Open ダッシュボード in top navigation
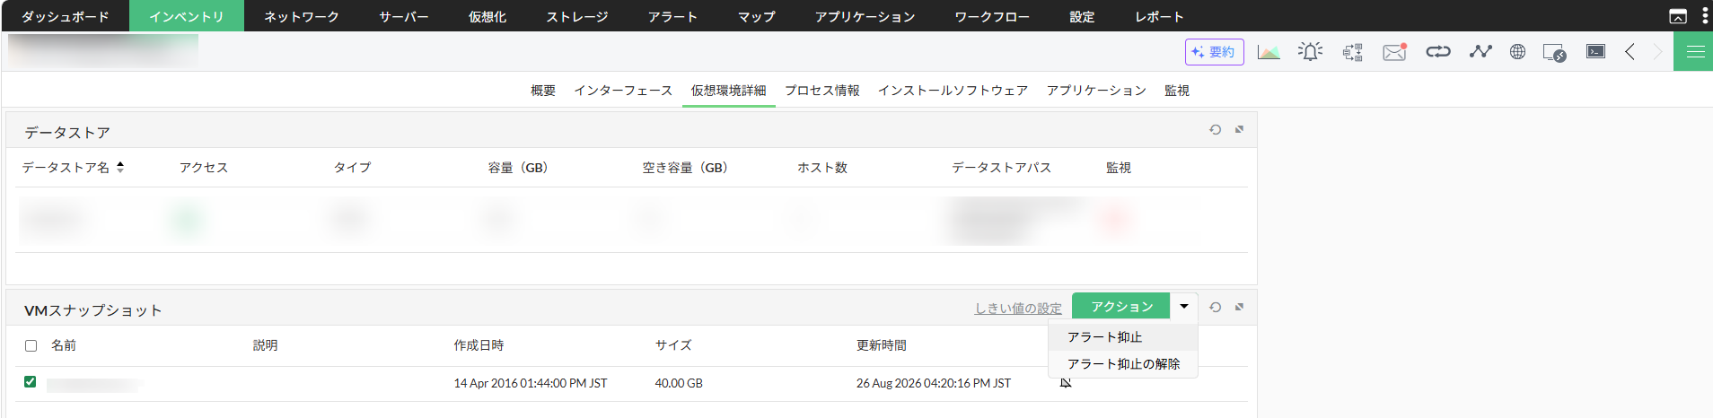Viewport: 1713px width, 418px height. point(65,16)
